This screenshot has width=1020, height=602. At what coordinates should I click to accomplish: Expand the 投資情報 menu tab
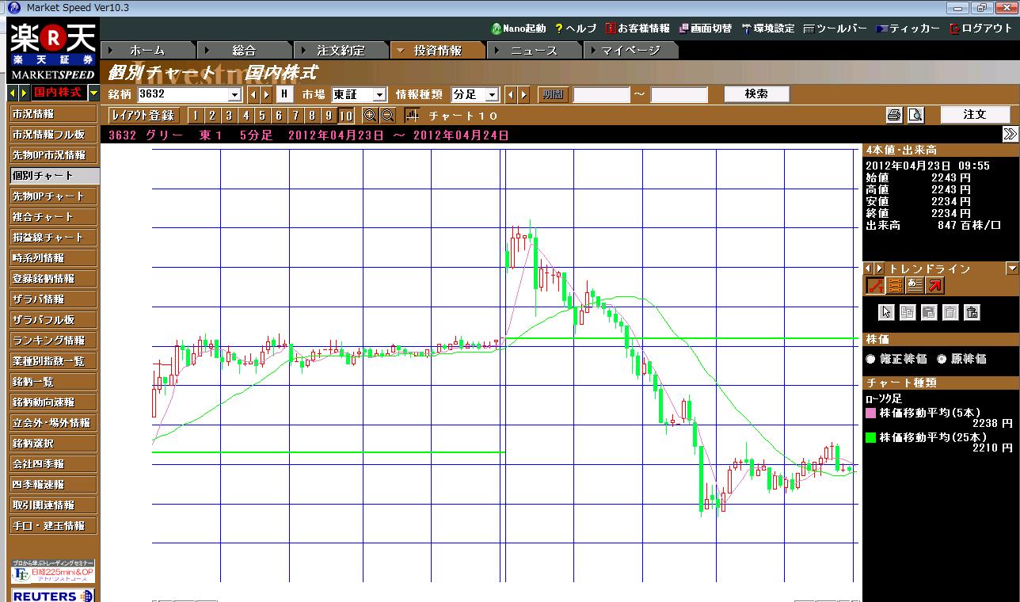pyautogui.click(x=437, y=50)
